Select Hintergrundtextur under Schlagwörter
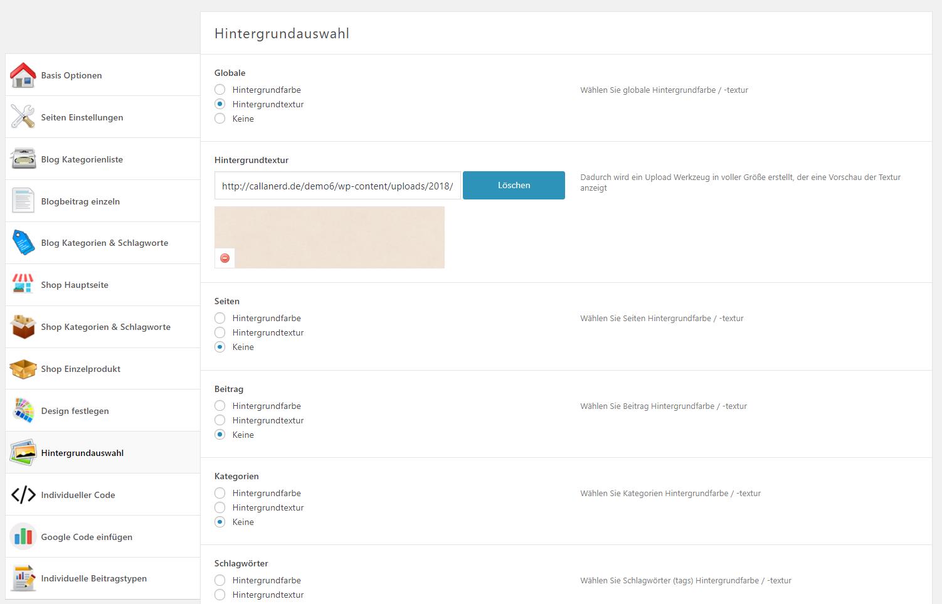The image size is (942, 604). click(220, 595)
